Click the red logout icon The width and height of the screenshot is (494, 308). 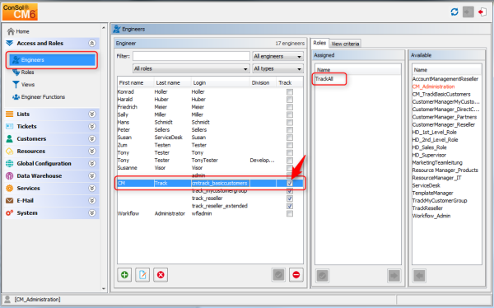coord(482,12)
